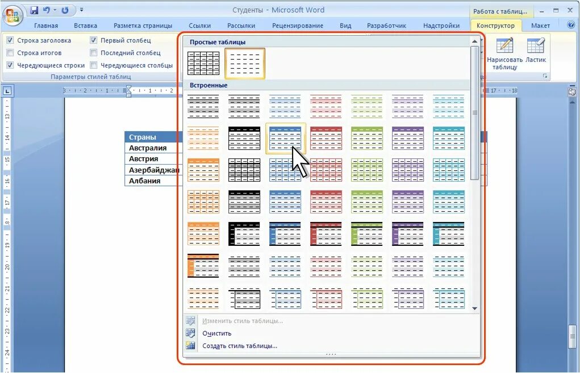
Task: Click the Албания table cell
Action: [153, 181]
